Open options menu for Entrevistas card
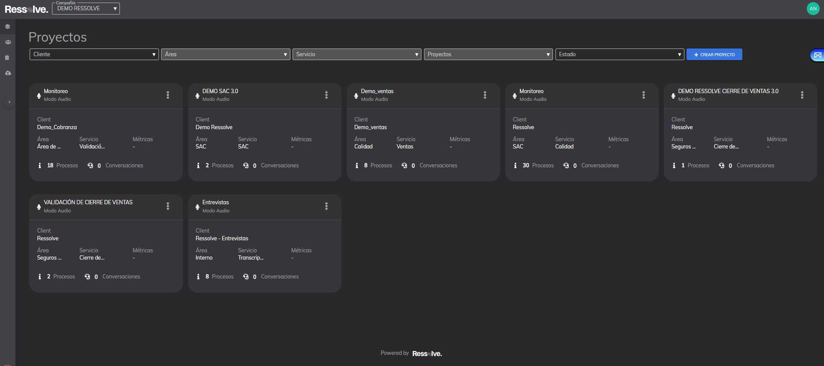The height and width of the screenshot is (366, 824). (x=327, y=206)
